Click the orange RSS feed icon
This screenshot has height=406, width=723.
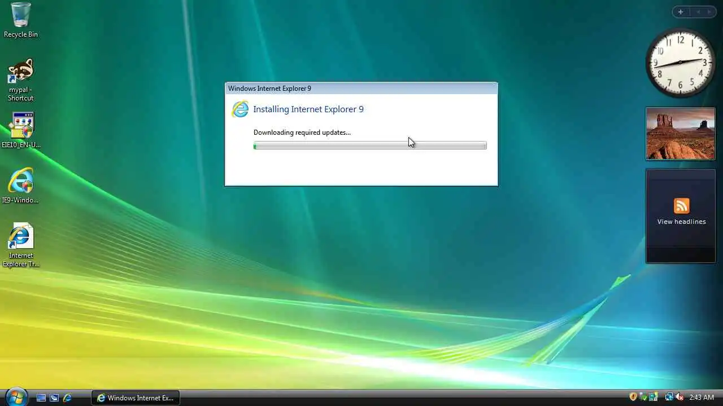[x=682, y=205]
